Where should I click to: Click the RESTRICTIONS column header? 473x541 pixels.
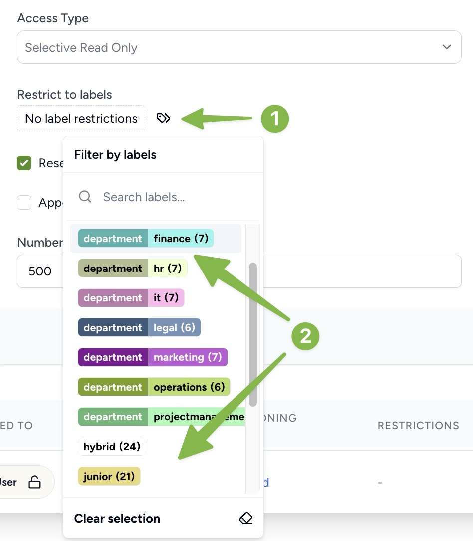[418, 425]
